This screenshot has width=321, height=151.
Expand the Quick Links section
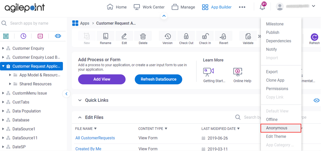pos(80,100)
